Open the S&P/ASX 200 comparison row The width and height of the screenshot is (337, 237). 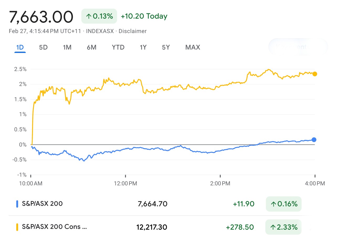click(x=42, y=204)
